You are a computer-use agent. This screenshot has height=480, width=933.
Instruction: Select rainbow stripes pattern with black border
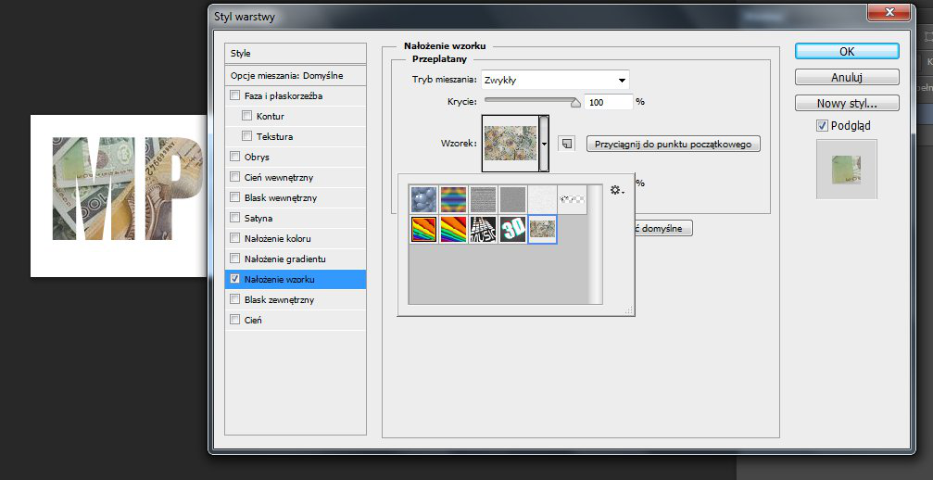pyautogui.click(x=423, y=230)
